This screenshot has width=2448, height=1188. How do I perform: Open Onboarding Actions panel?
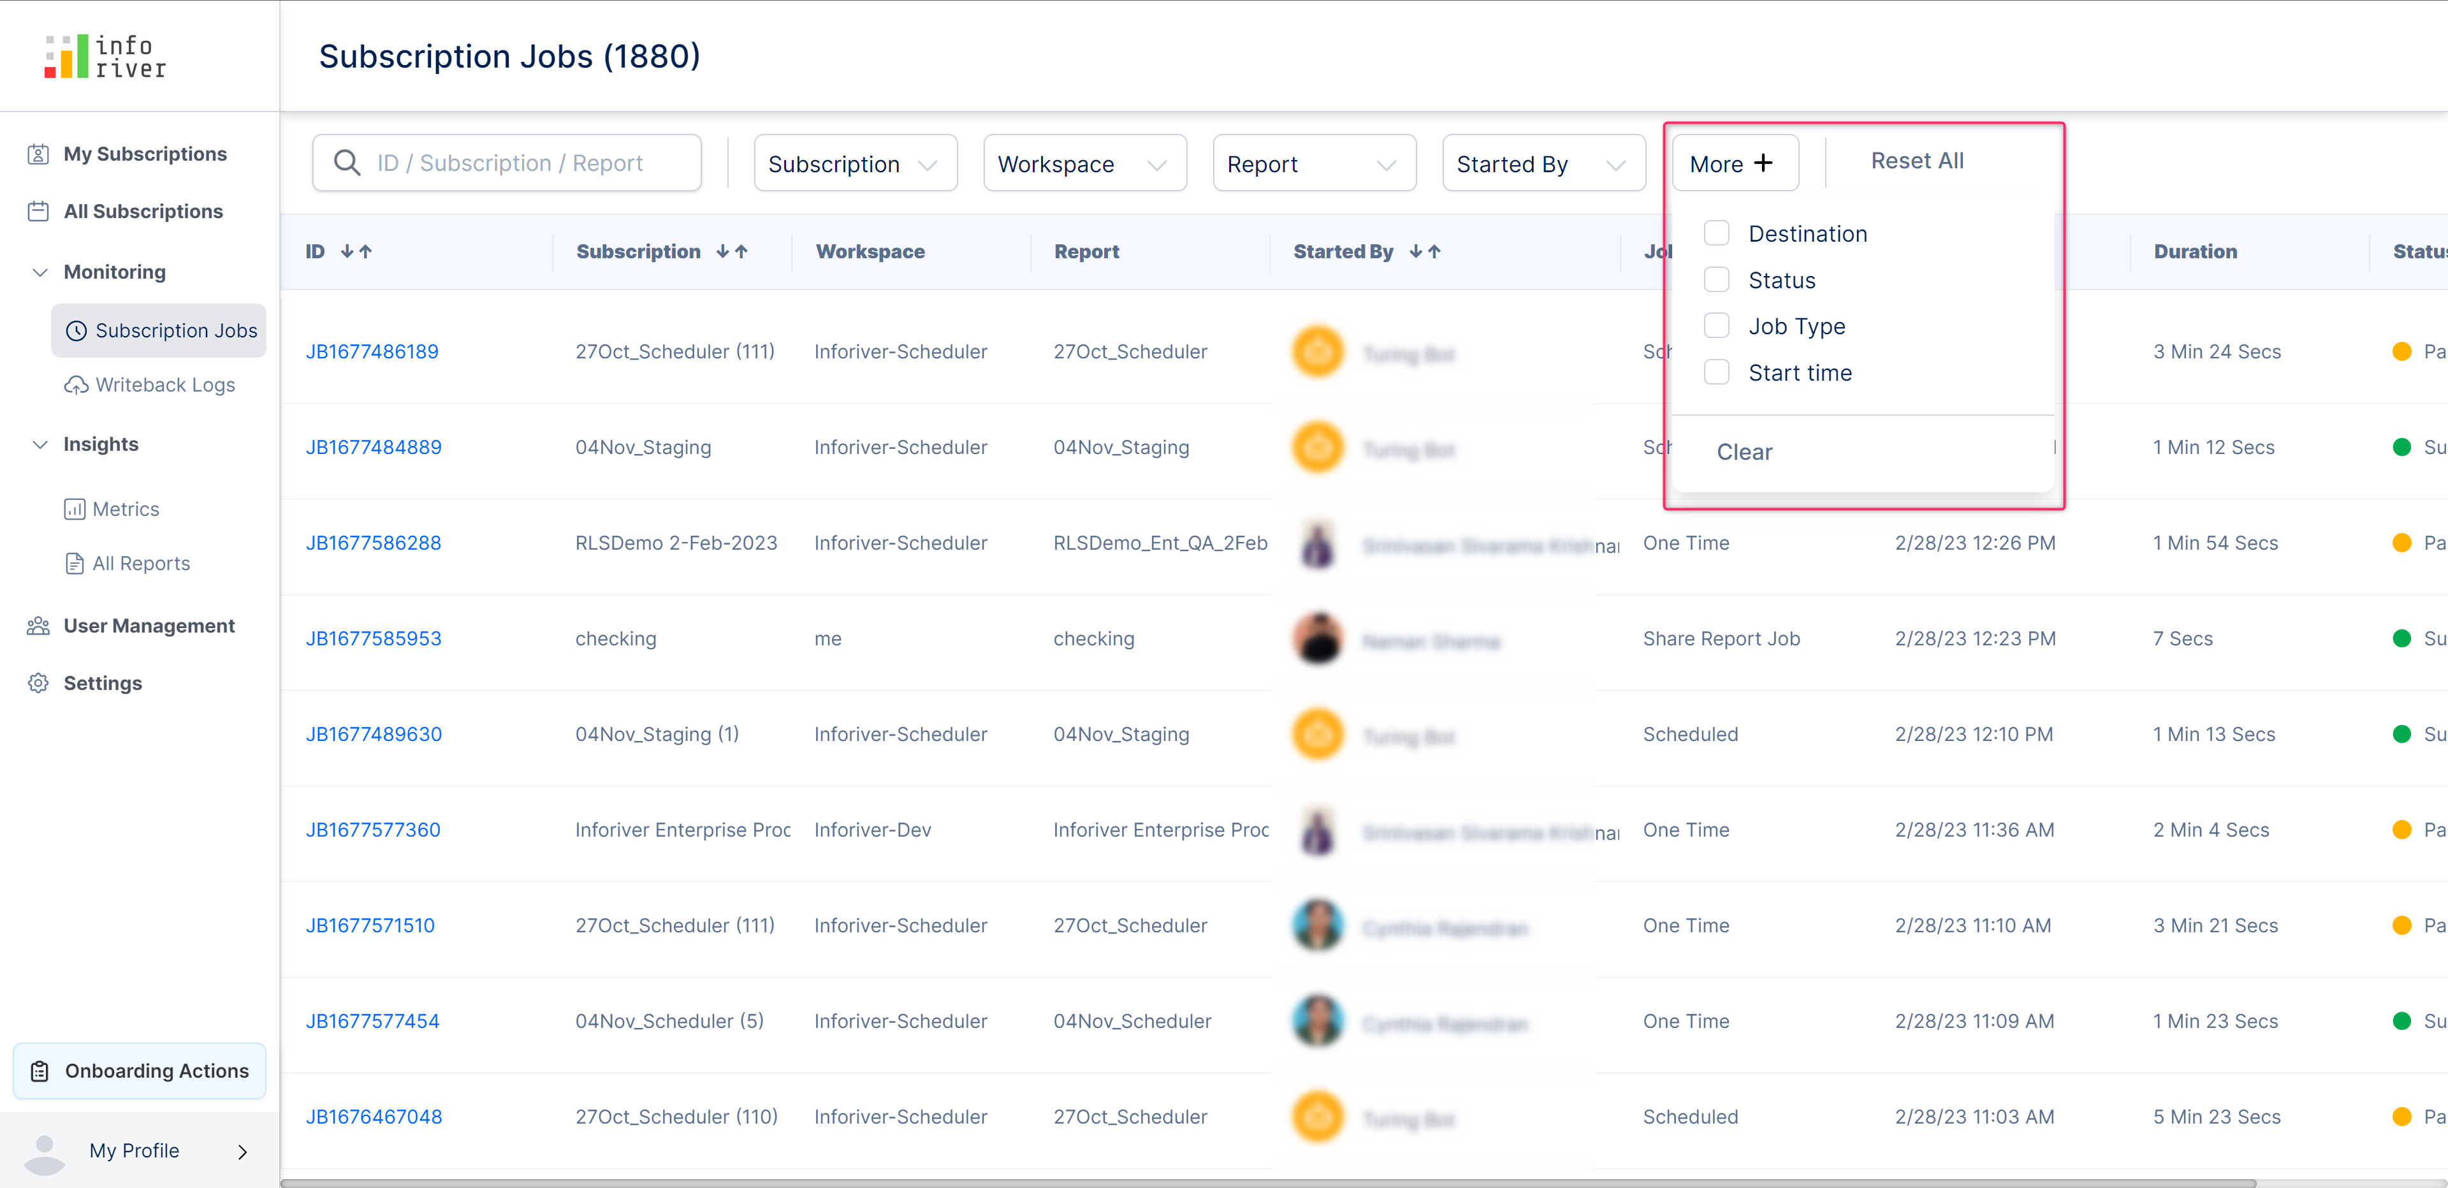(x=140, y=1071)
